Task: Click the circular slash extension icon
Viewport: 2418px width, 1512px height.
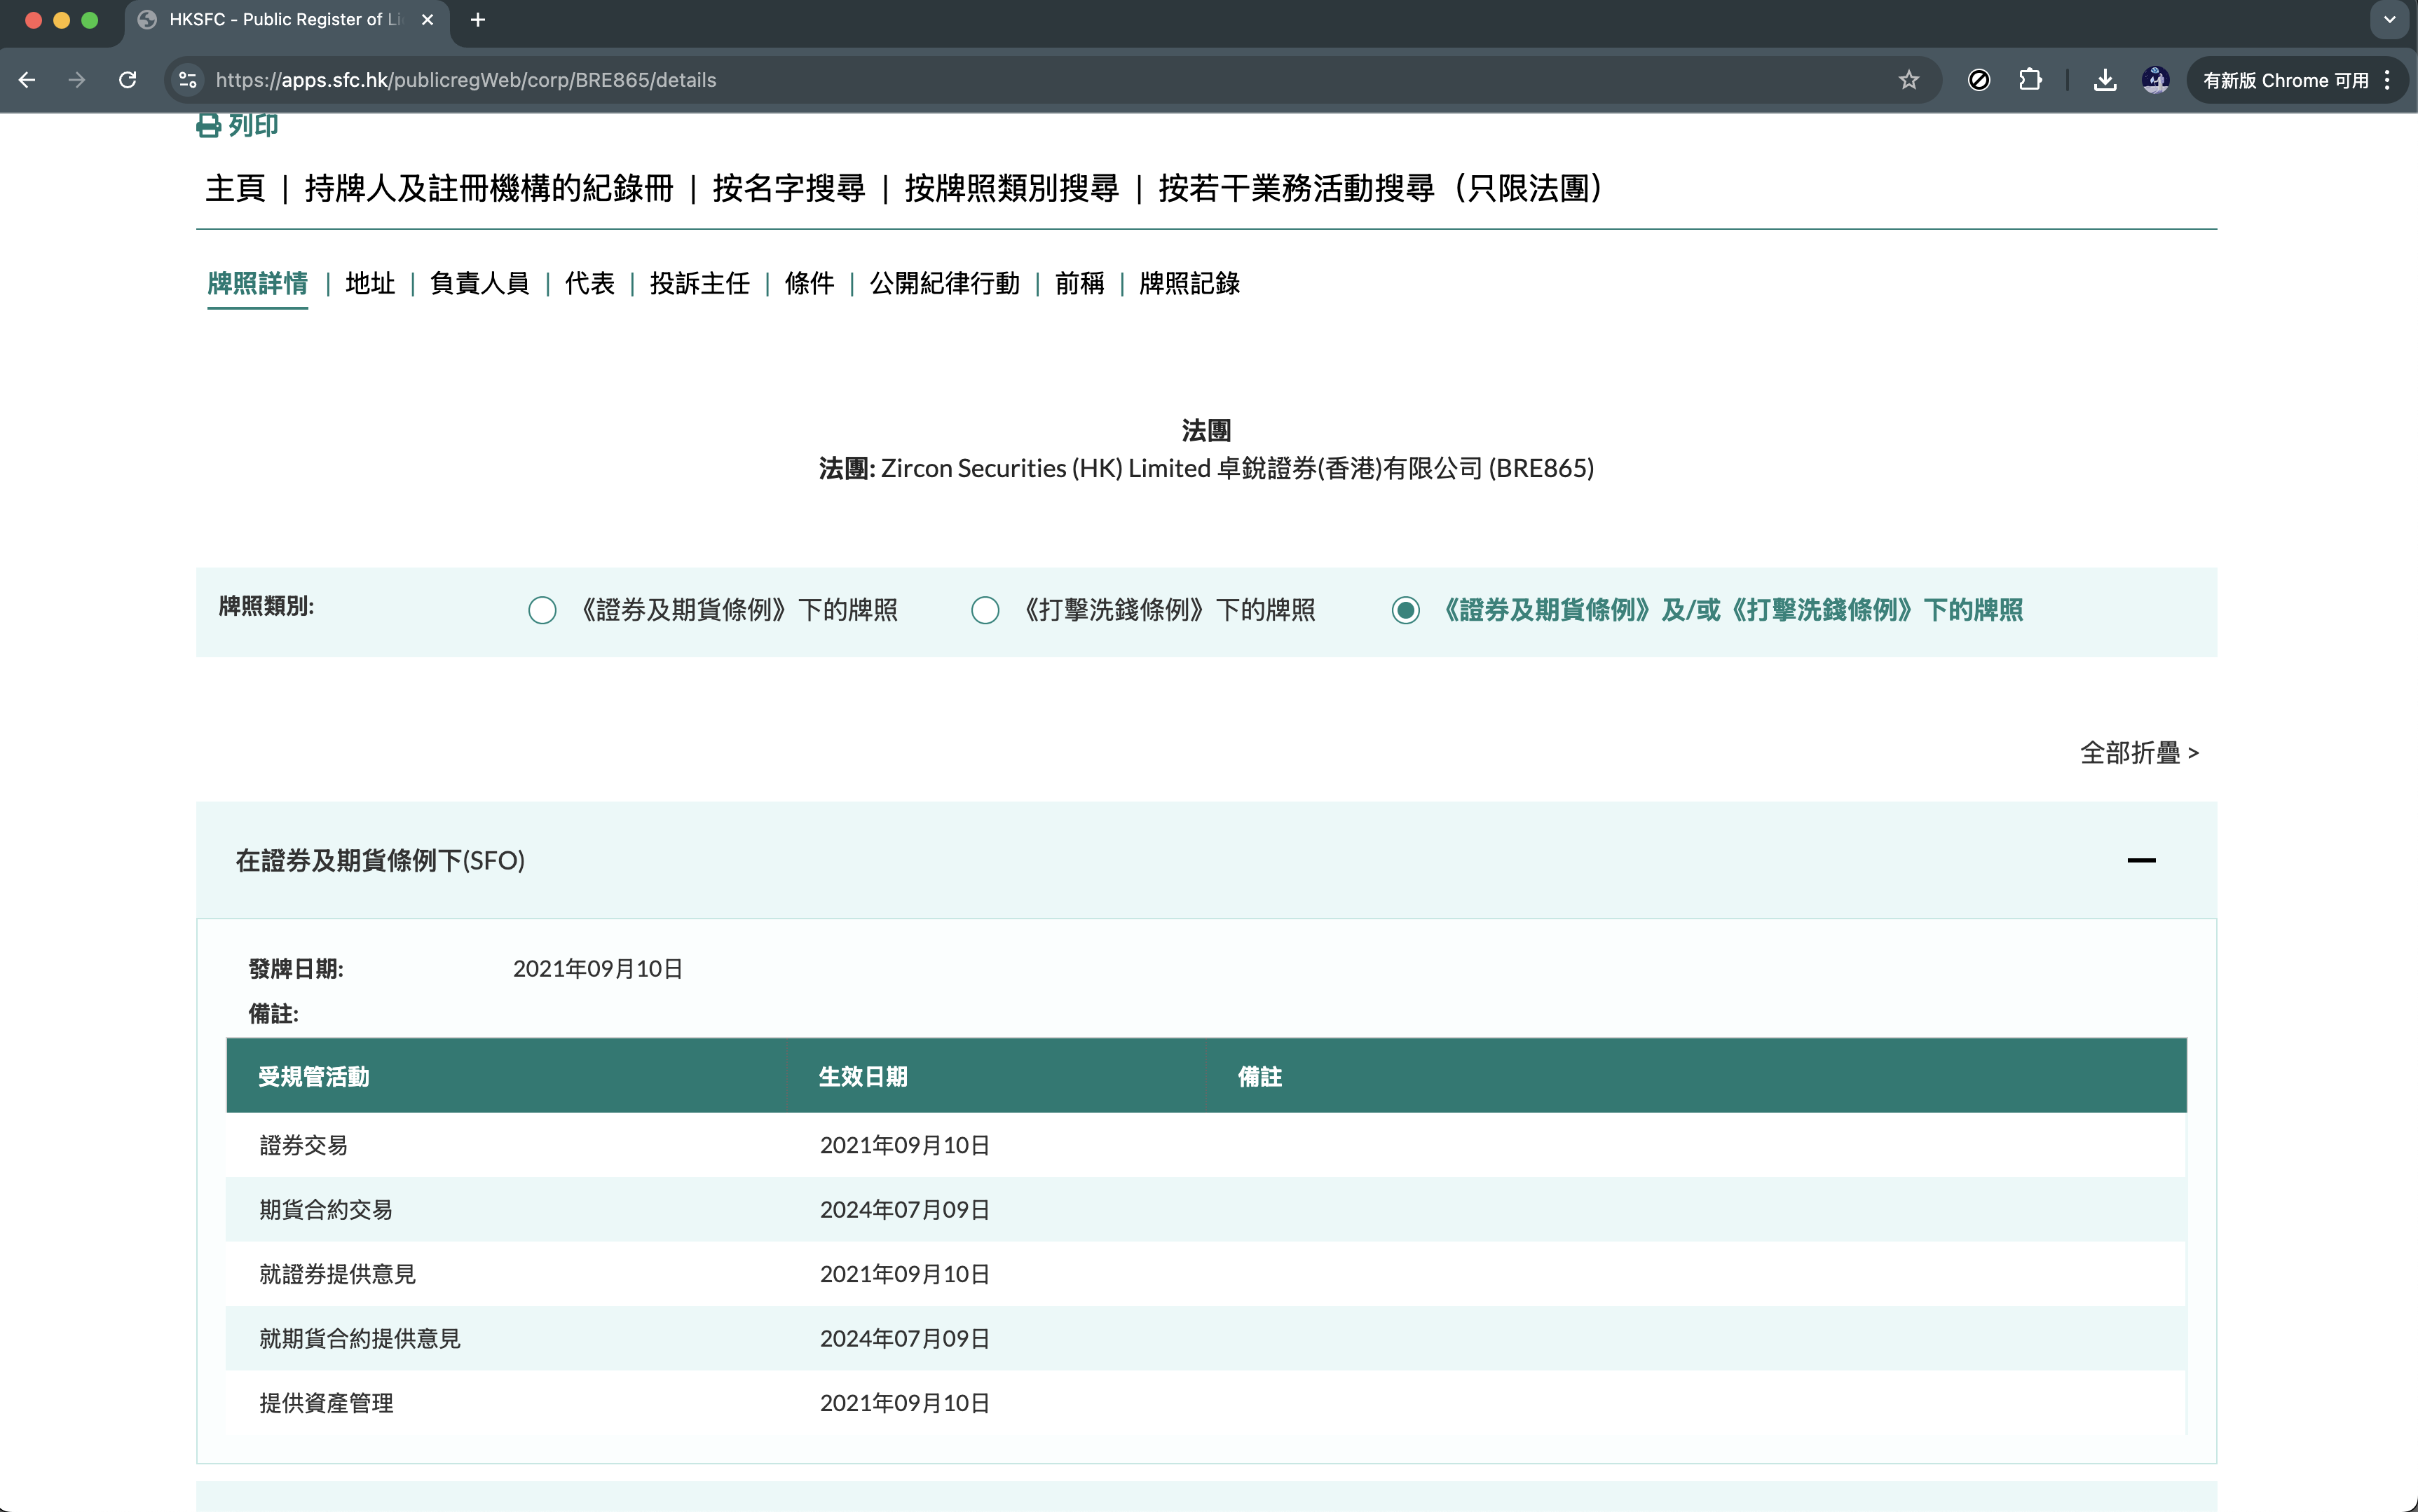Action: pos(1978,80)
